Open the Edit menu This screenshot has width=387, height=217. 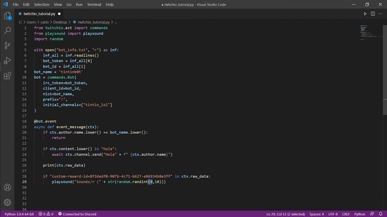coord(26,4)
